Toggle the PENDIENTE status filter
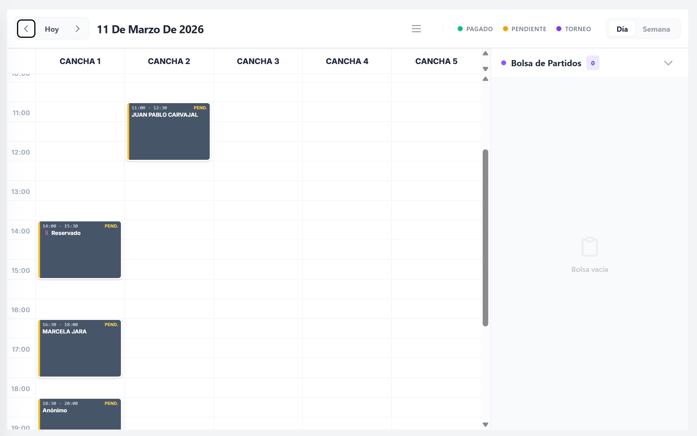The width and height of the screenshot is (697, 436). click(x=524, y=29)
